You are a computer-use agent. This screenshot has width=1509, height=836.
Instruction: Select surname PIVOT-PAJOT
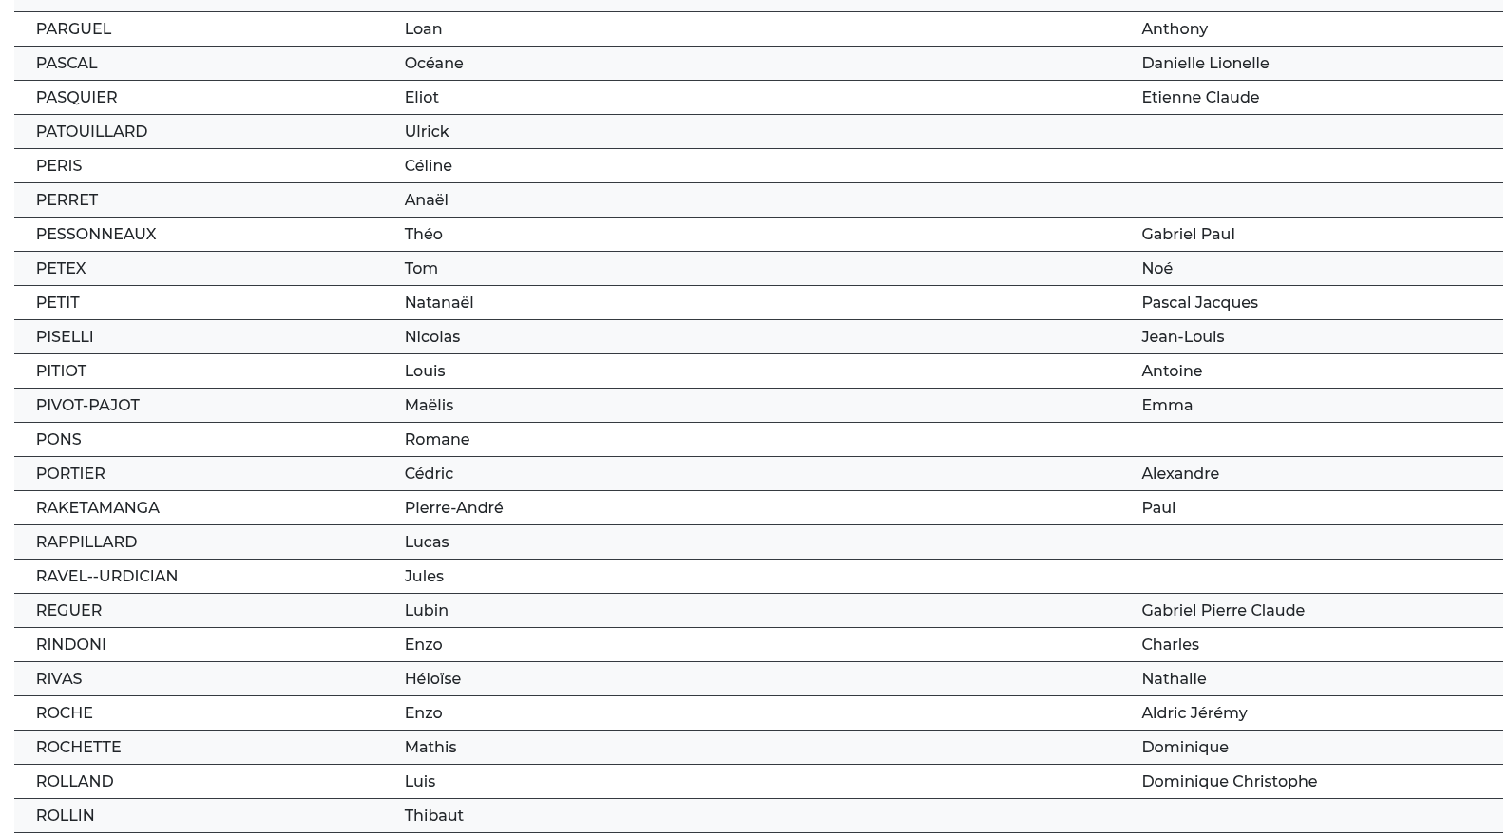coord(87,406)
